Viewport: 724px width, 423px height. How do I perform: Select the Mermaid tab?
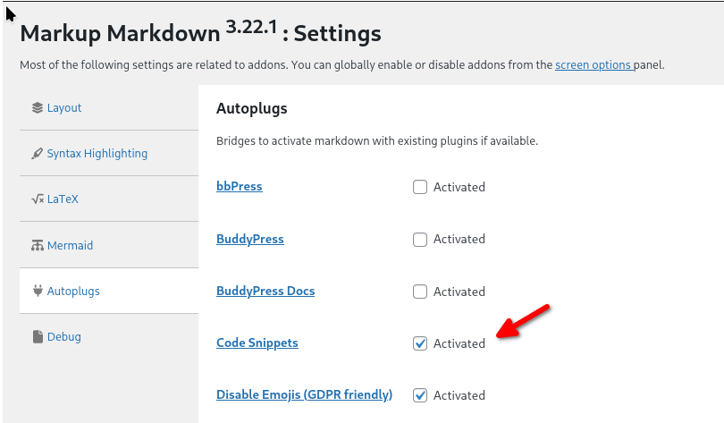[70, 246]
